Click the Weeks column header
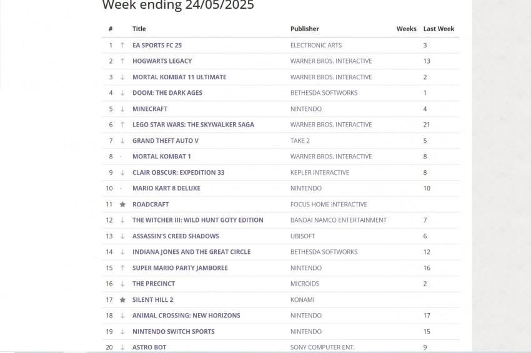The height and width of the screenshot is (353, 531). click(x=406, y=29)
